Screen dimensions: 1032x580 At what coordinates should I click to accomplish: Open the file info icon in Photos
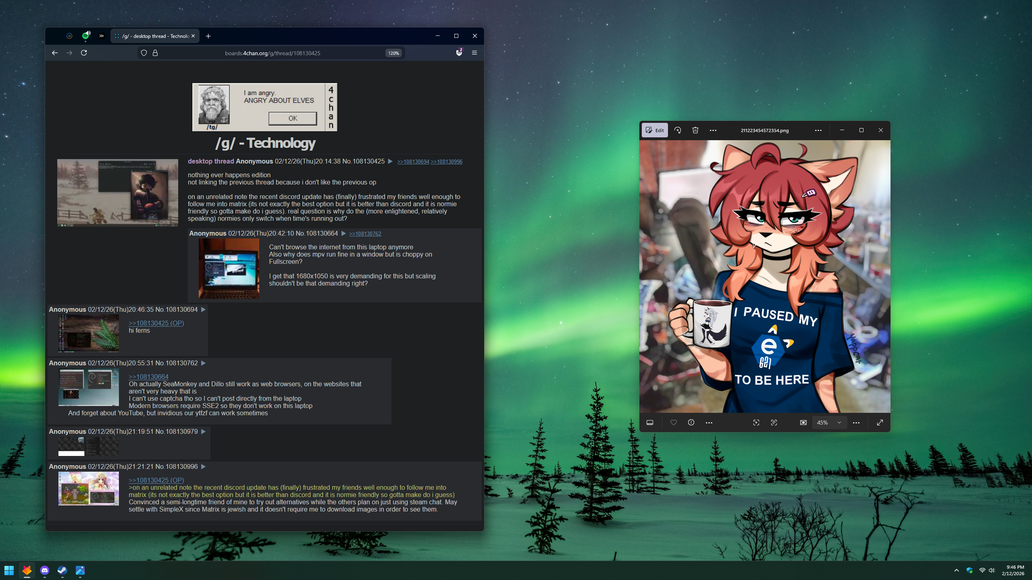tap(691, 423)
